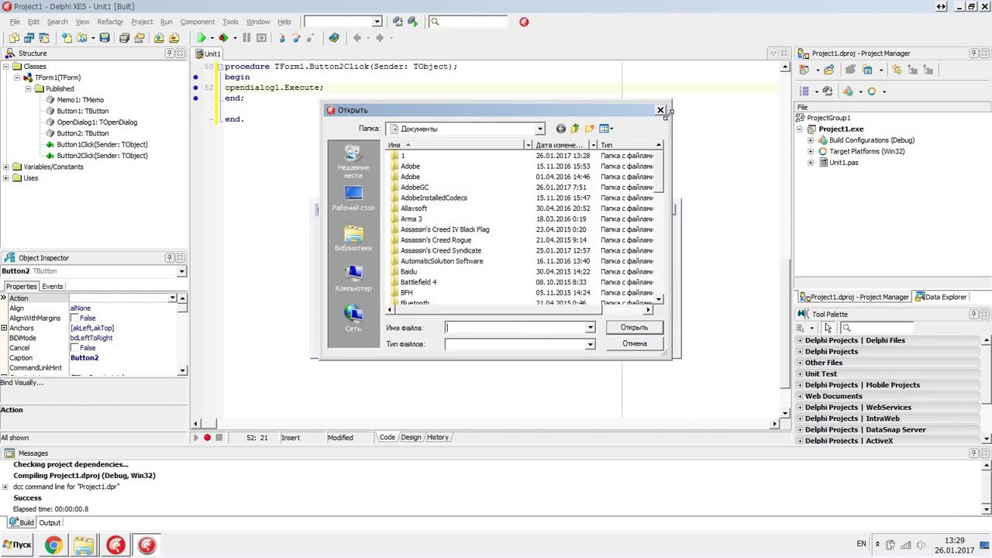This screenshot has height=558, width=992.
Task: Sort the list by Имя column header
Action: pos(456,145)
